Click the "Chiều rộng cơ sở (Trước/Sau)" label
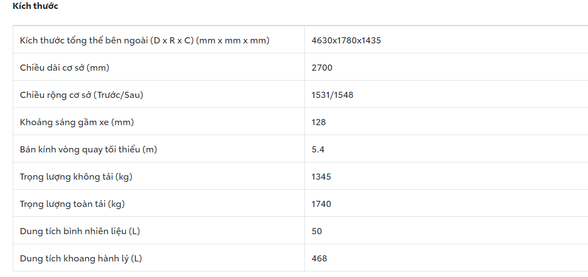The height and width of the screenshot is (277, 588). pyautogui.click(x=81, y=95)
